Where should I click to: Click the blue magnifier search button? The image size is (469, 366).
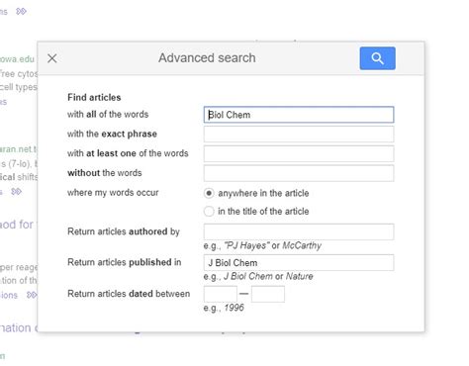click(x=377, y=58)
